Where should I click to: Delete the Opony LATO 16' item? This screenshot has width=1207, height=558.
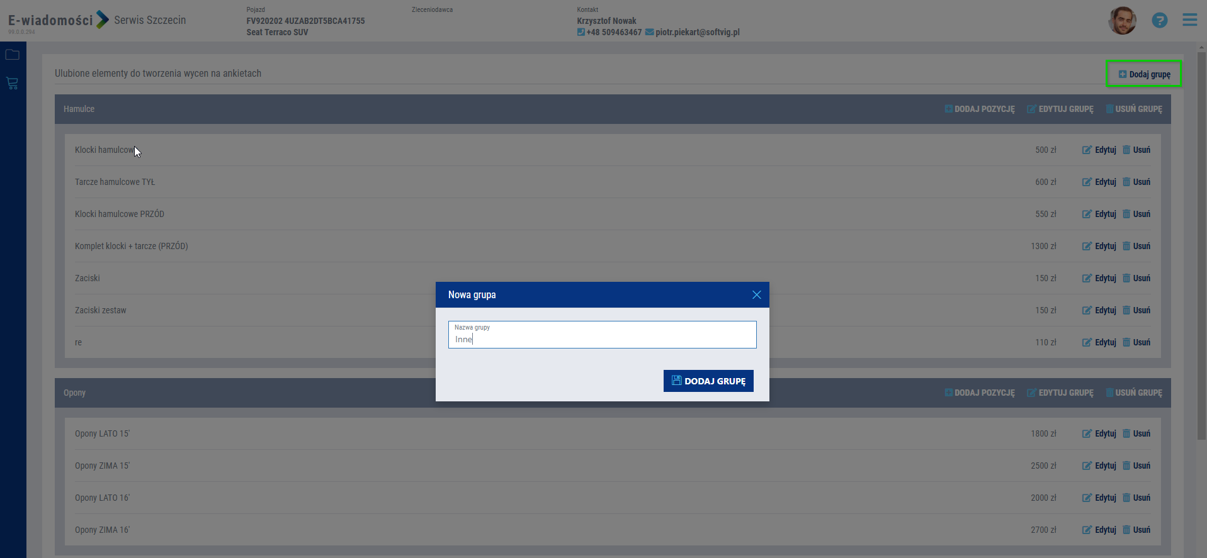pyautogui.click(x=1136, y=498)
